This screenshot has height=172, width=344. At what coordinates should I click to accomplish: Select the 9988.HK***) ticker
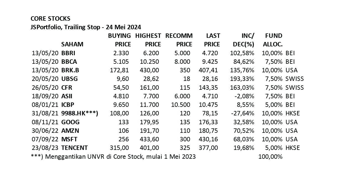(80, 113)
